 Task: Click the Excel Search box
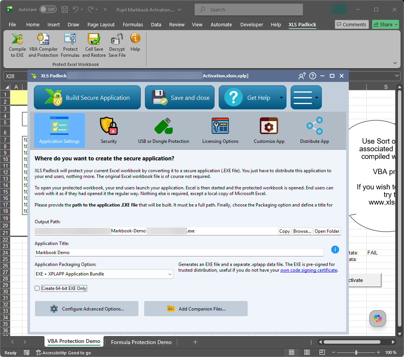pyautogui.click(x=249, y=10)
